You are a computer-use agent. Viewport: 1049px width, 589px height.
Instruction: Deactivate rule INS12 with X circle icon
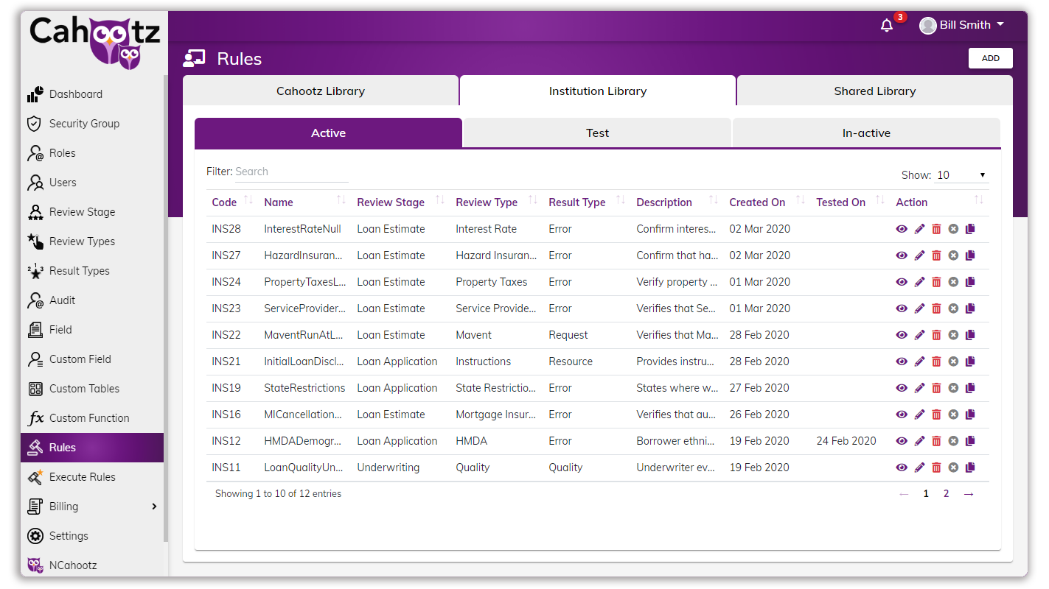pyautogui.click(x=953, y=441)
